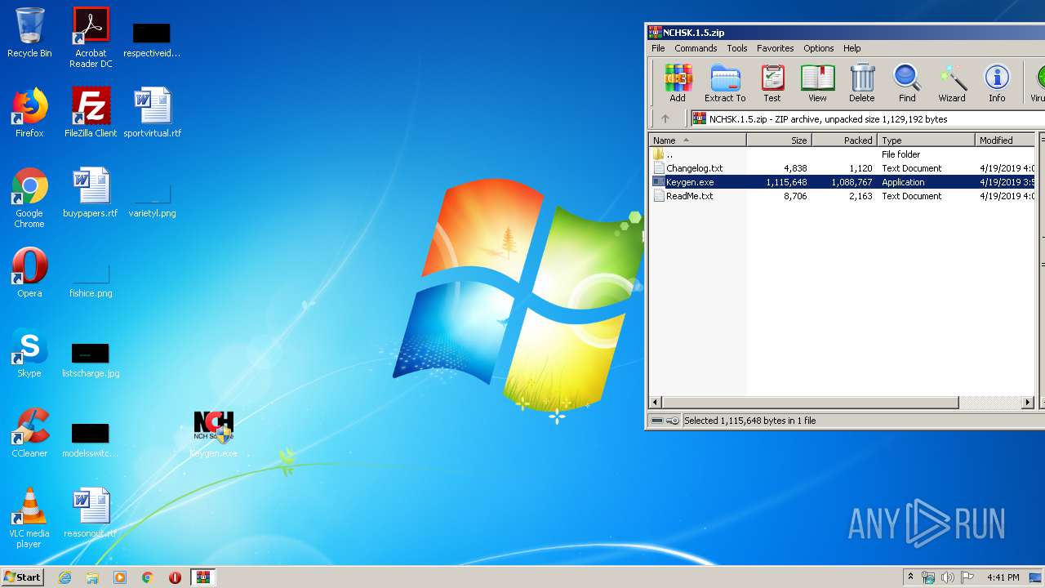Select the Skype desktop icon

[29, 353]
